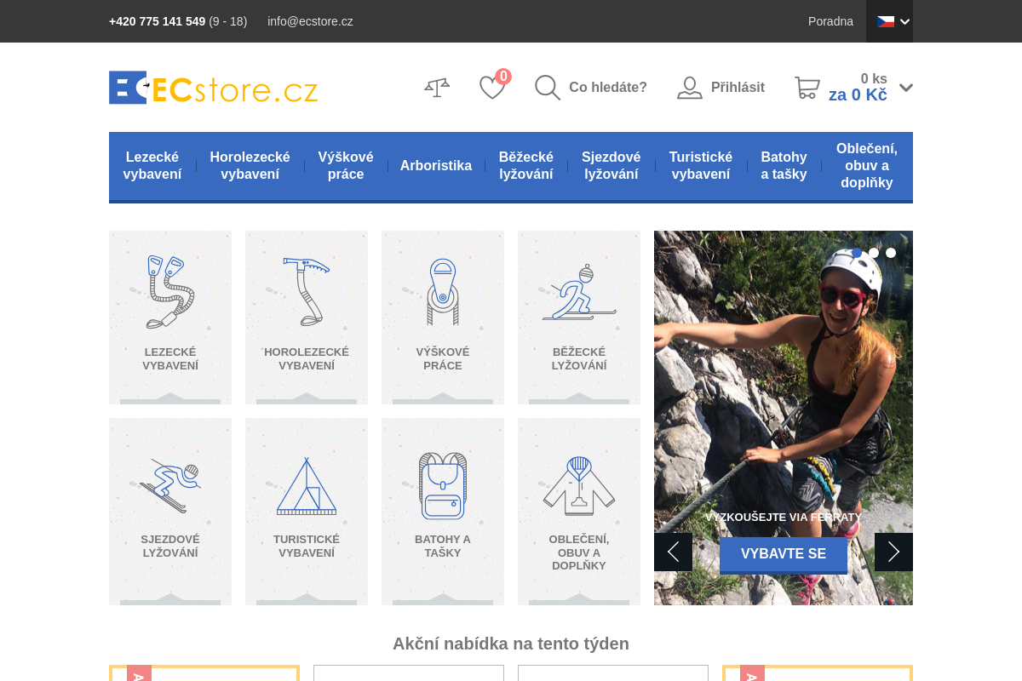Jump to the third carousel slide dot
1022x681 pixels.
891,253
